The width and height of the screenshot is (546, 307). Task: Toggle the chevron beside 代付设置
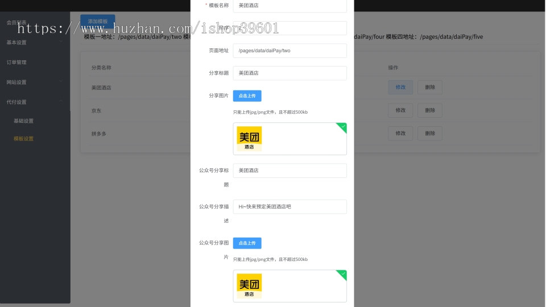[61, 101]
